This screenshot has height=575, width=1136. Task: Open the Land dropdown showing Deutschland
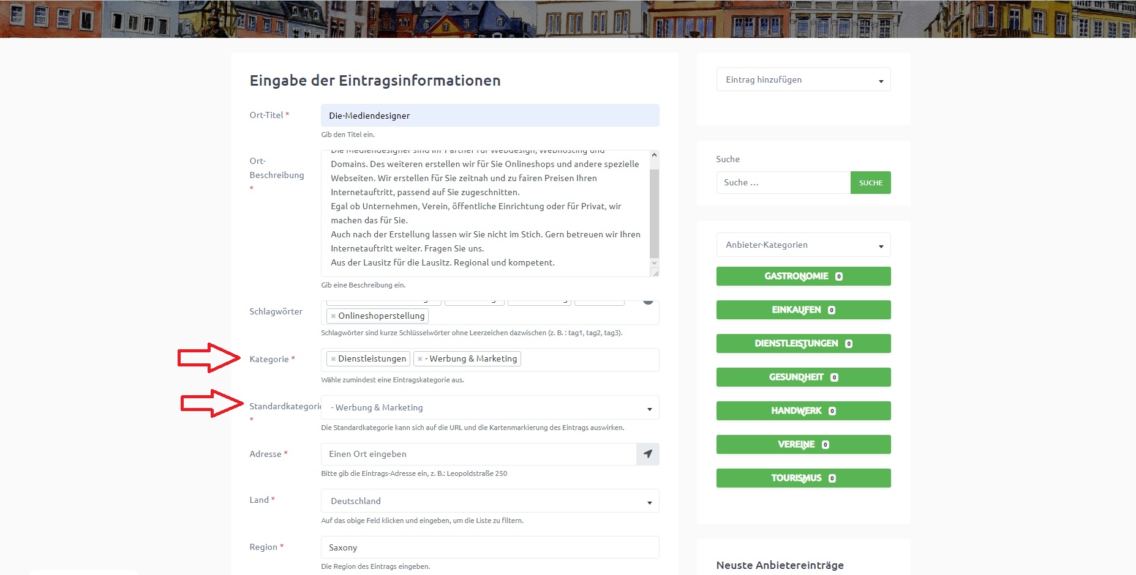[489, 501]
